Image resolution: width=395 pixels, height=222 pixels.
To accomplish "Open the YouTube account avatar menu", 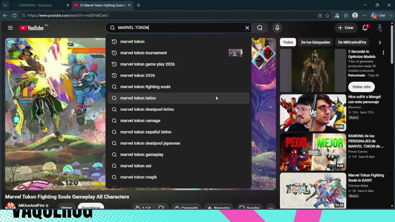I will click(380, 28).
